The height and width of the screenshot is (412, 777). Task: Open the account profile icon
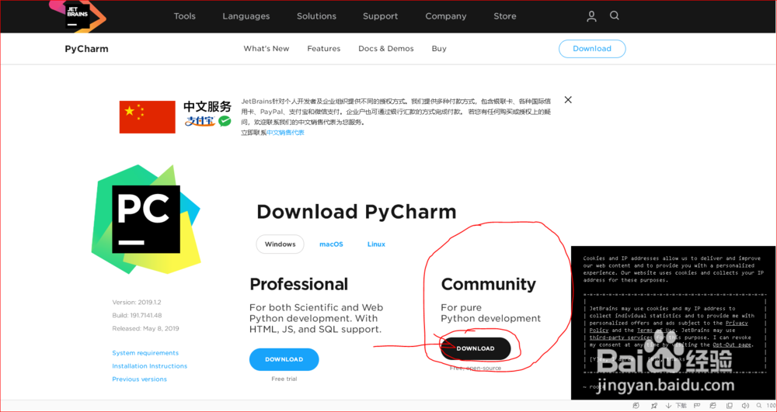(591, 16)
